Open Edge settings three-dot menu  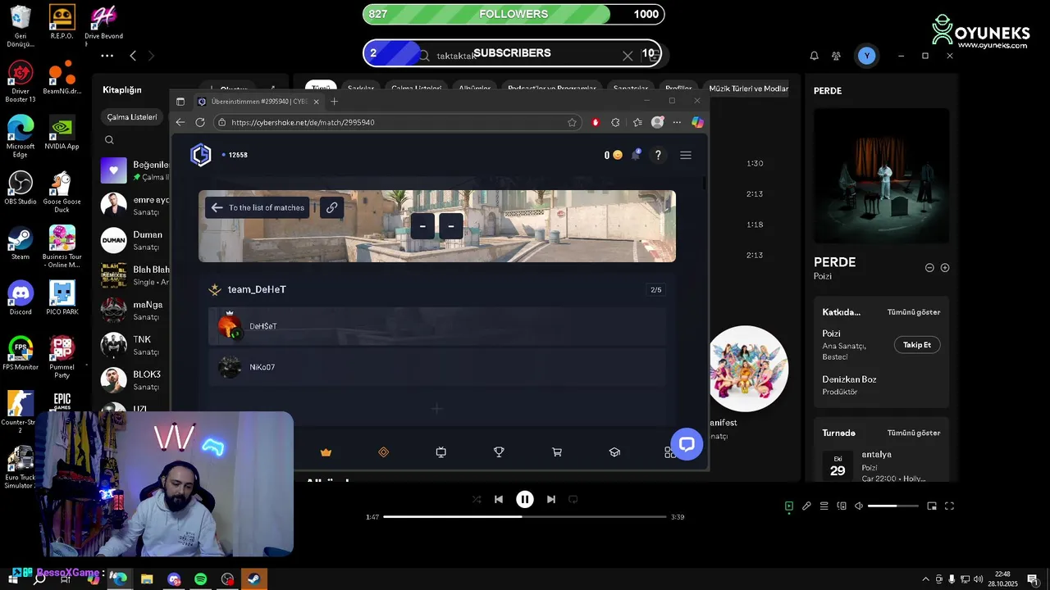[x=677, y=122]
